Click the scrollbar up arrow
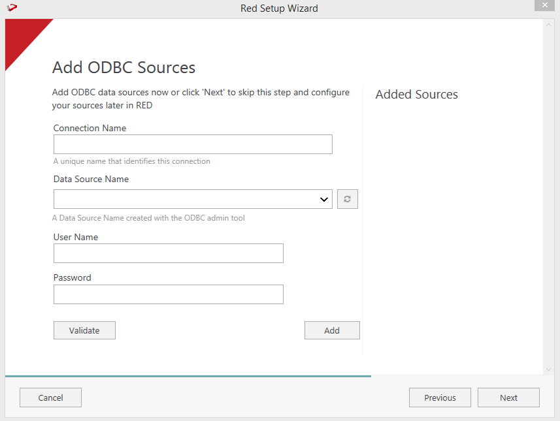The height and width of the screenshot is (421, 560). [548, 24]
